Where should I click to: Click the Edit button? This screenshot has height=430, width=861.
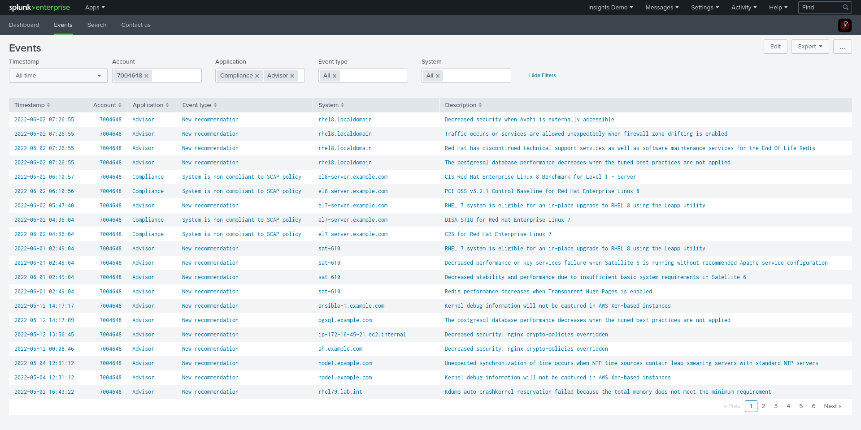[775, 47]
